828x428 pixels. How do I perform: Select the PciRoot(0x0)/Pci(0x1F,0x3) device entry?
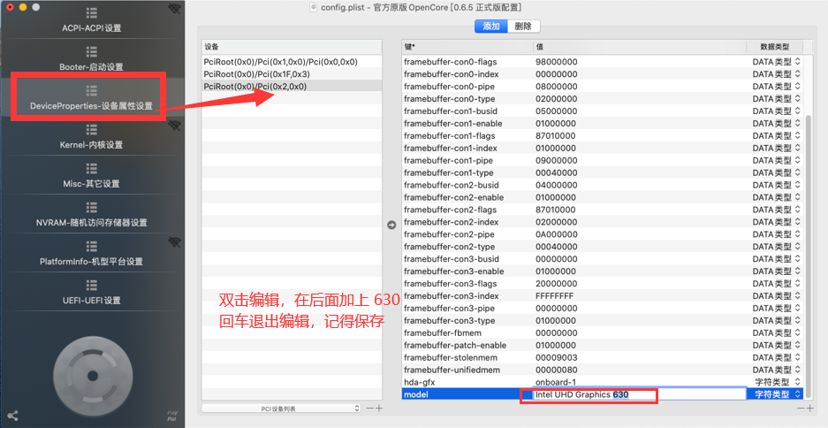coord(256,74)
